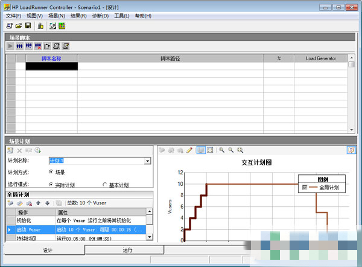
Task: Click the up arrow on the script table's vertical scrollbar
Action: 351,58
